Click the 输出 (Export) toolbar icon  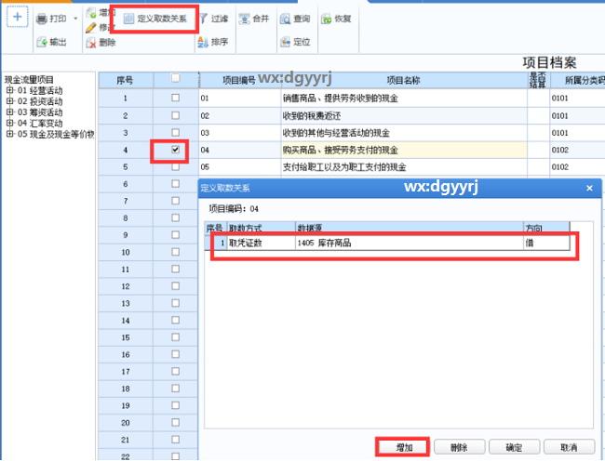pos(43,43)
